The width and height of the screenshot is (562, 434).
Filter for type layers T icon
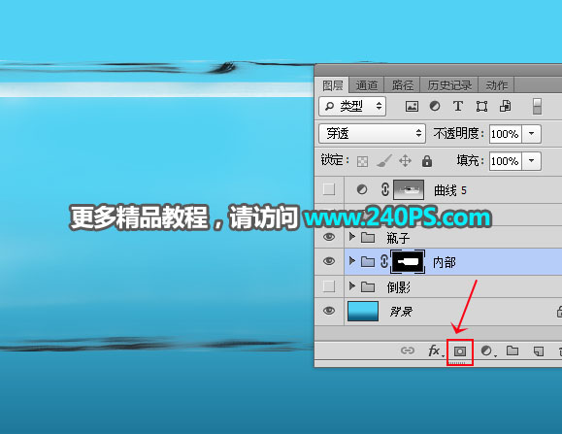[458, 106]
